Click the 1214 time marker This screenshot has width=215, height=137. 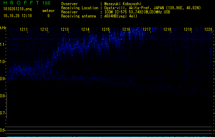(85, 29)
